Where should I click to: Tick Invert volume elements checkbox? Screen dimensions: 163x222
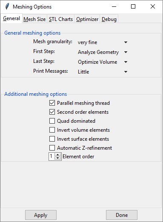(52, 130)
